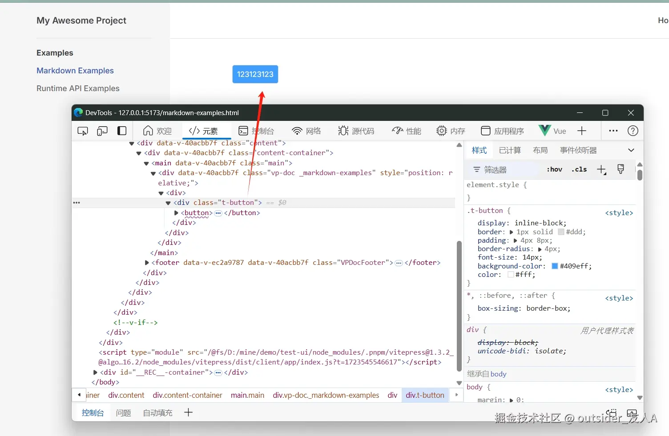Switch to the Event Listeners (事件侦听器) pane
The image size is (669, 436).
point(578,150)
